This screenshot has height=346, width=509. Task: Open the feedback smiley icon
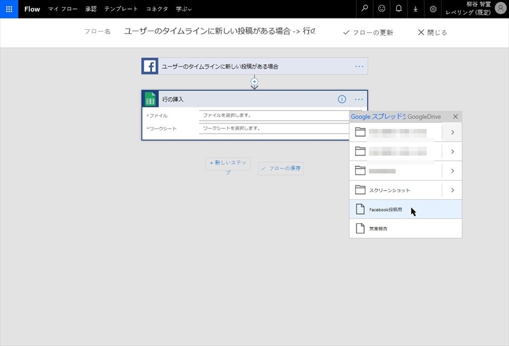coord(382,9)
